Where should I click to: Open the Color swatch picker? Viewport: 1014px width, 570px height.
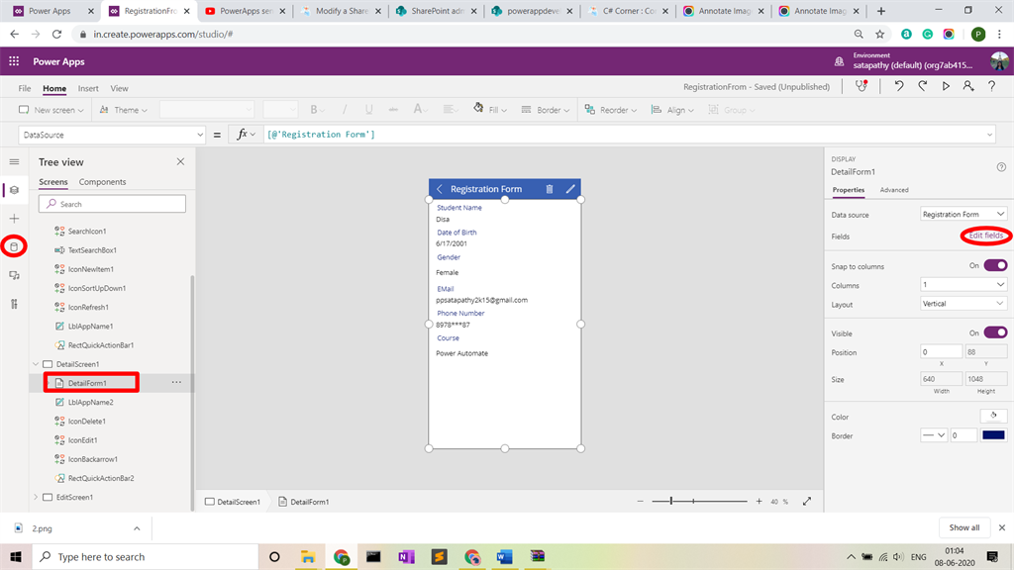pos(993,415)
